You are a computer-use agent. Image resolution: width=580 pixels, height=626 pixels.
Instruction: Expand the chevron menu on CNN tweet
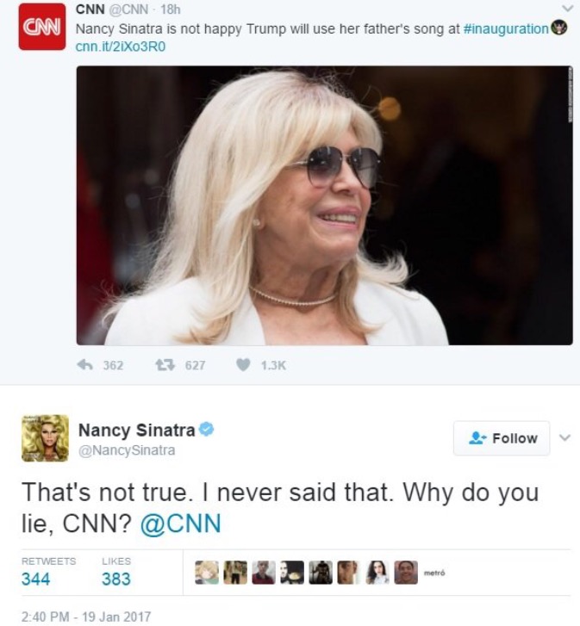click(x=567, y=9)
